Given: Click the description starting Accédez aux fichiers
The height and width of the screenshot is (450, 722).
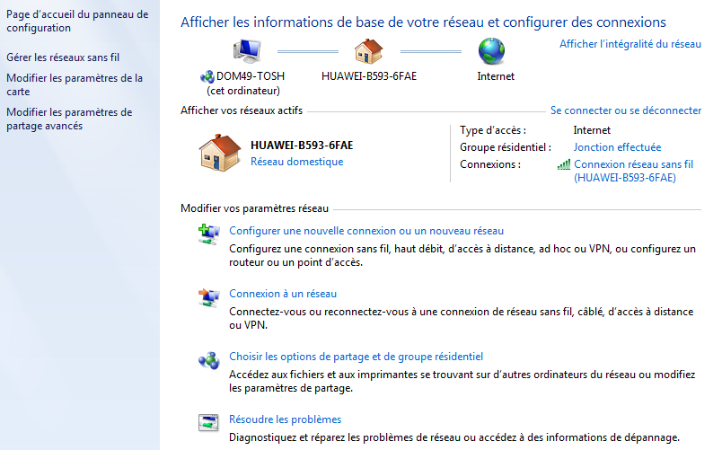Looking at the screenshot, I should pyautogui.click(x=462, y=382).
